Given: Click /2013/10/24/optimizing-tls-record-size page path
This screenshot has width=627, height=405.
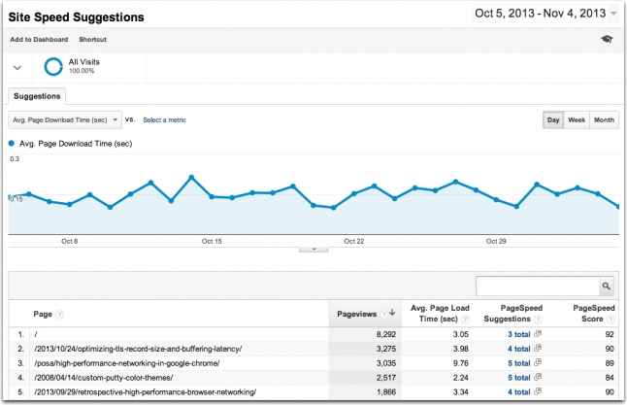Looking at the screenshot, I should tap(138, 349).
